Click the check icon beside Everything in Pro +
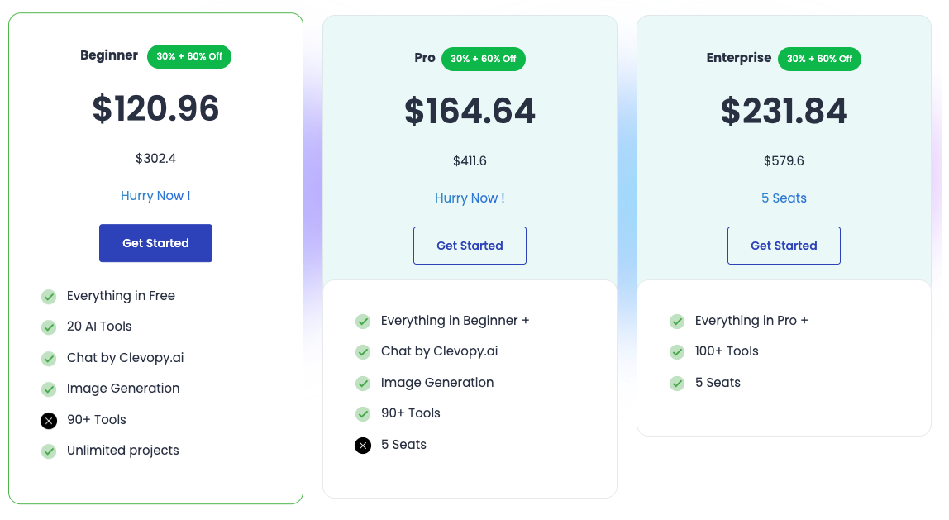 point(677,321)
